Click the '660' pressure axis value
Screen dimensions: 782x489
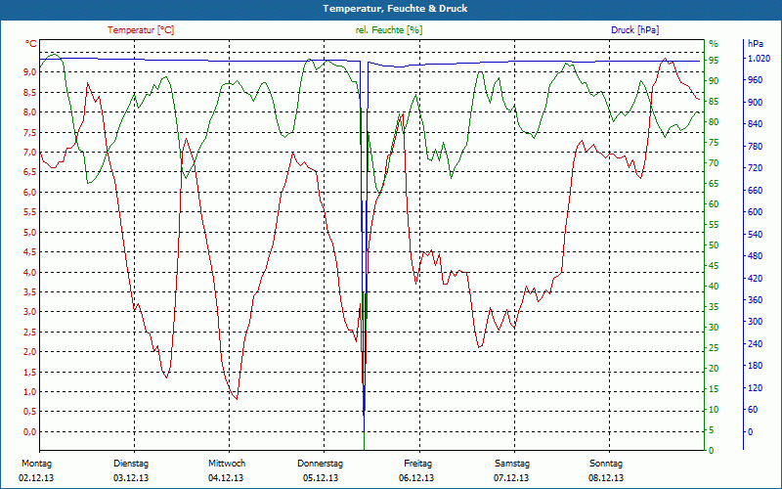(x=756, y=190)
